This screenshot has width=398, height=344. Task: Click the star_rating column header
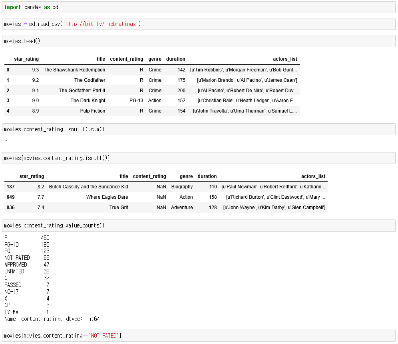point(26,59)
